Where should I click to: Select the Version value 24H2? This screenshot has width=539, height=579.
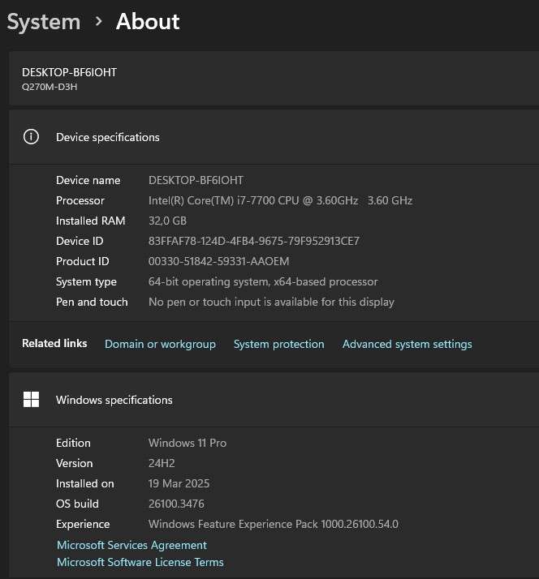point(162,463)
